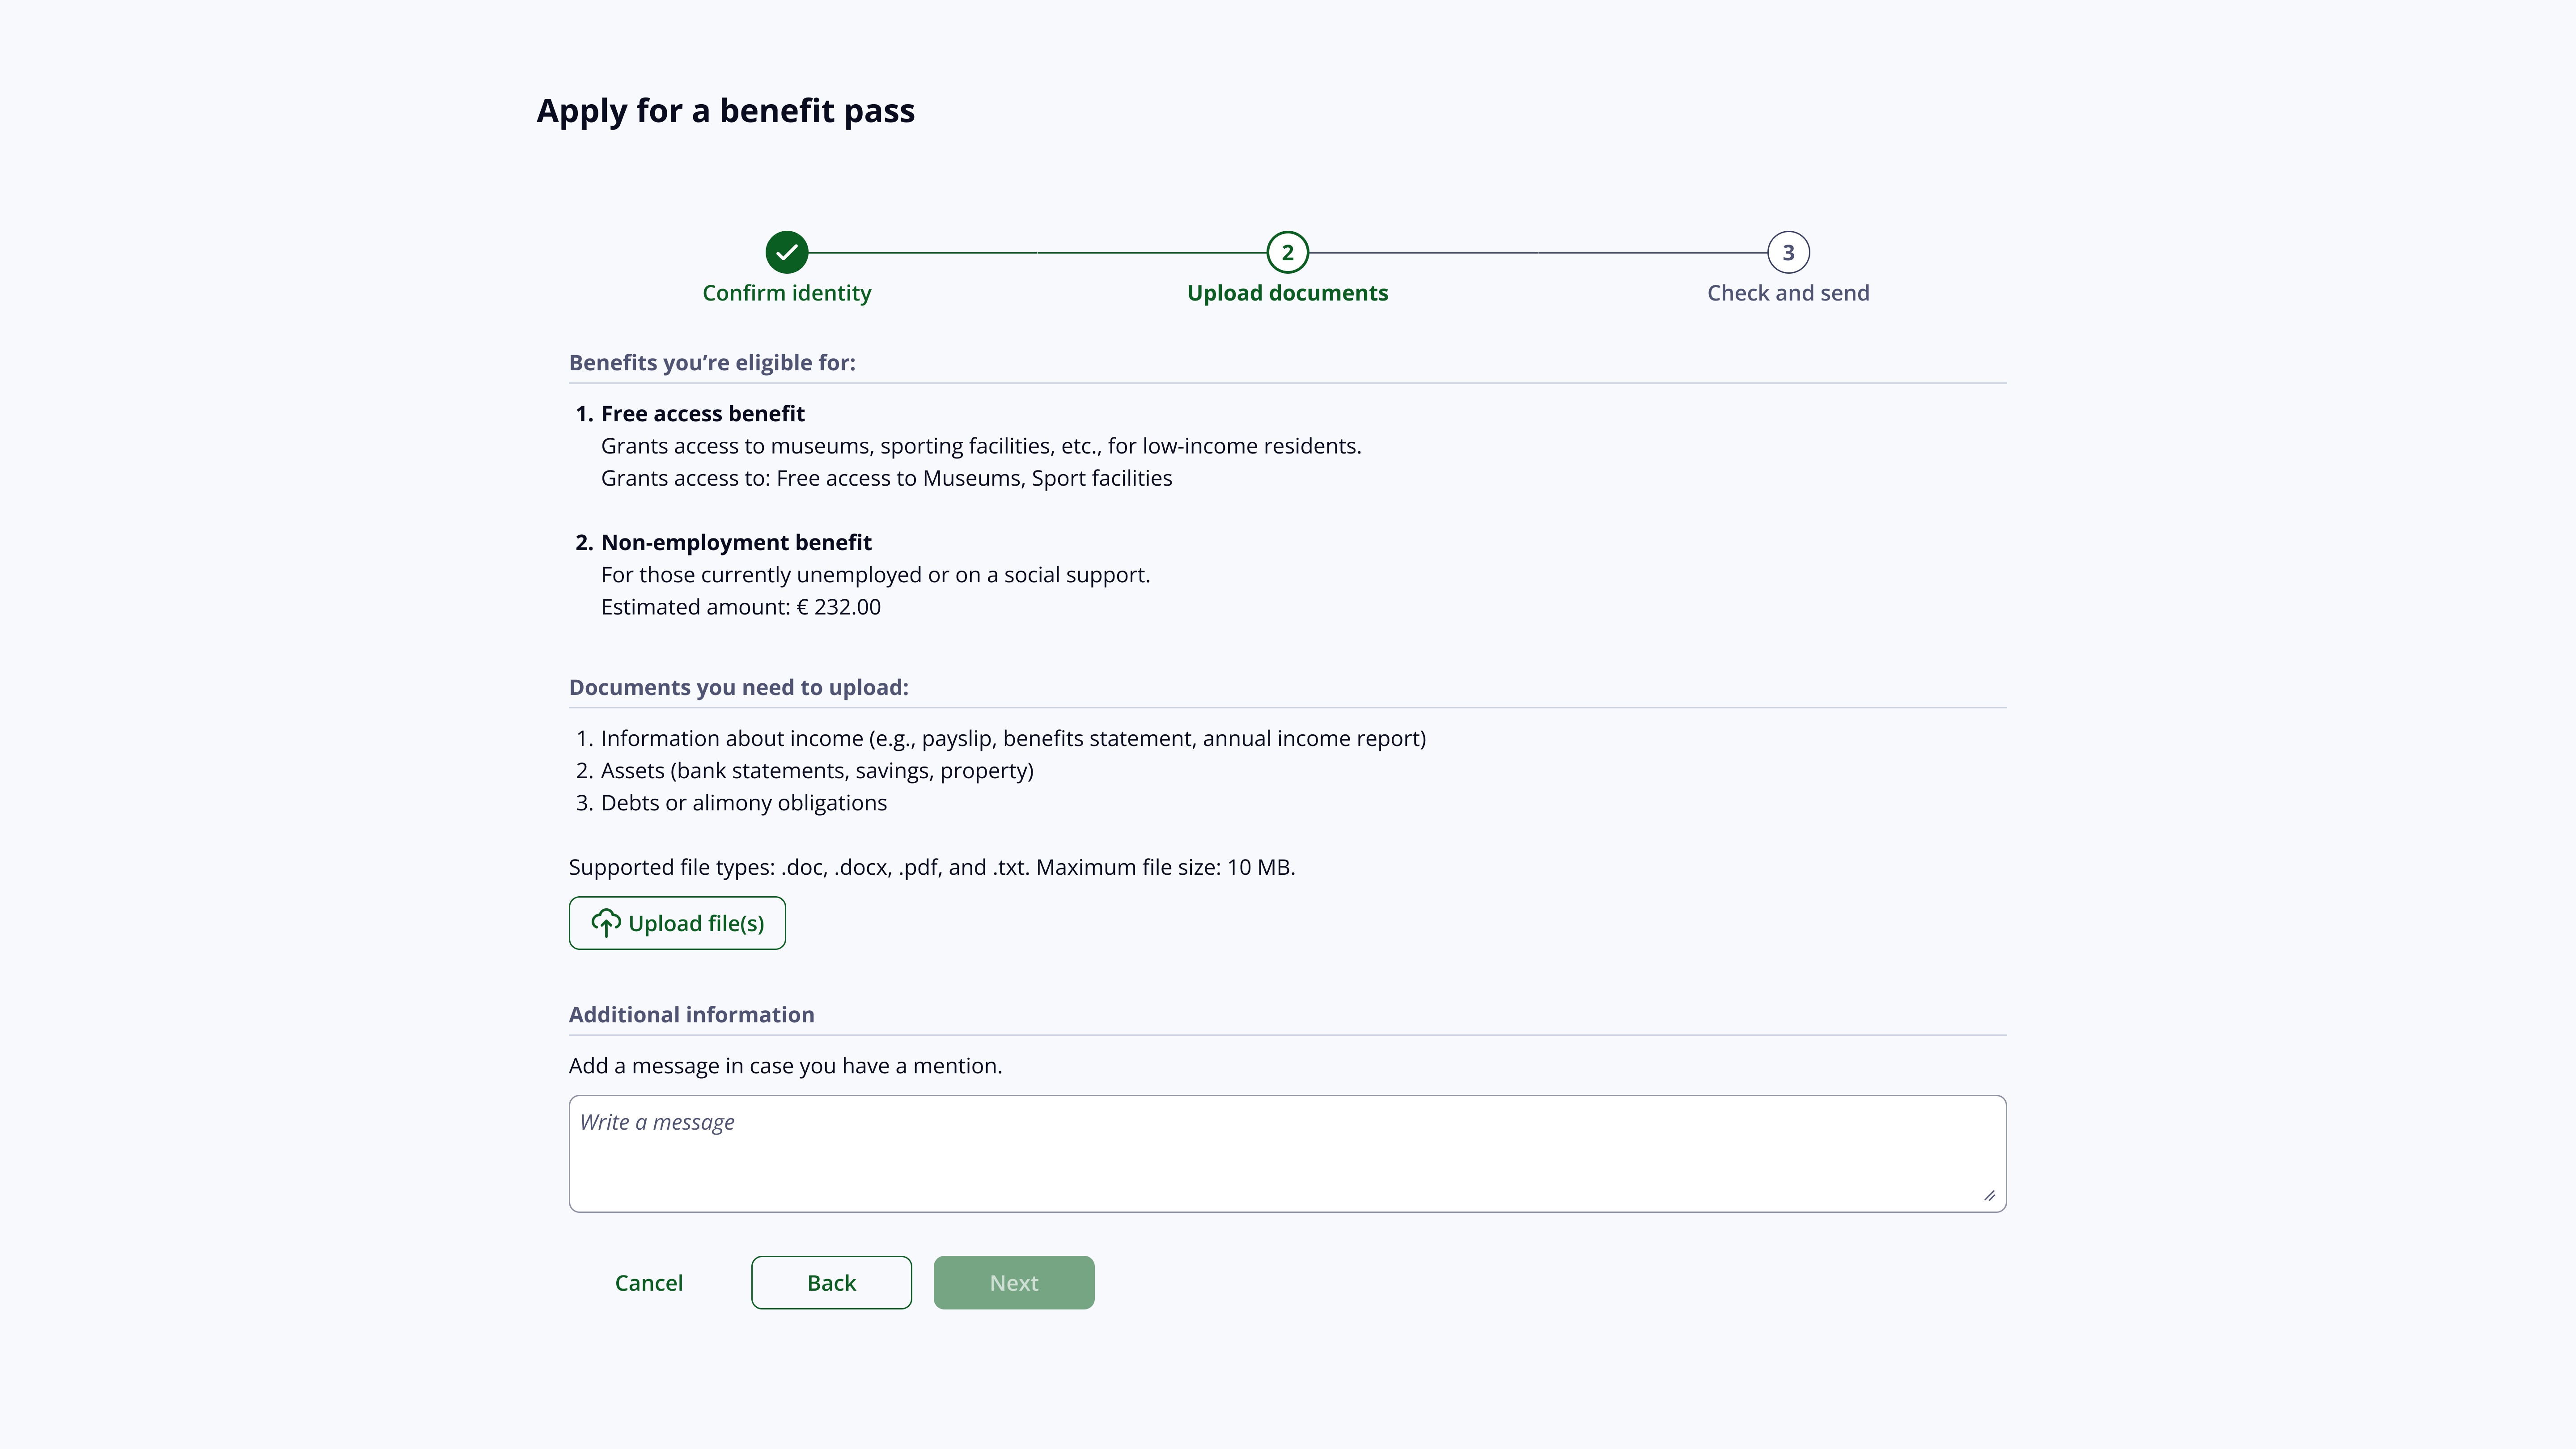Image resolution: width=2576 pixels, height=1449 pixels.
Task: Click the Upload documents step label
Action: 1287,293
